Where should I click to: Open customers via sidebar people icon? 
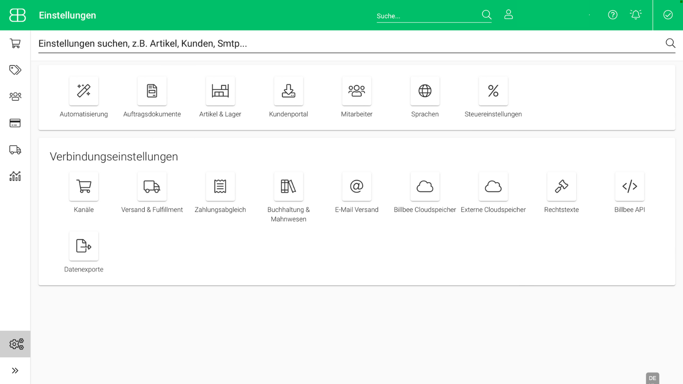(x=15, y=96)
